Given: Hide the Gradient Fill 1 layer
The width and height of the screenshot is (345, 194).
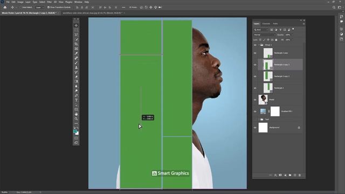Looking at the screenshot, I should click(255, 112).
